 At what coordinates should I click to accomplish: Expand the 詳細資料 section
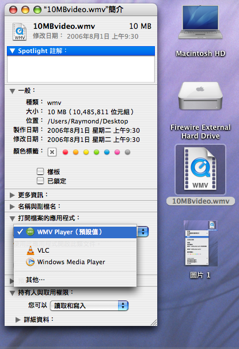click(x=18, y=320)
